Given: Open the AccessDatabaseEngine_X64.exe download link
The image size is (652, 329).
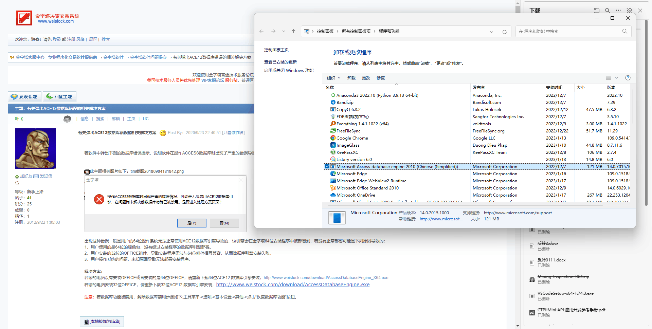Looking at the screenshot, I should [x=326, y=278].
